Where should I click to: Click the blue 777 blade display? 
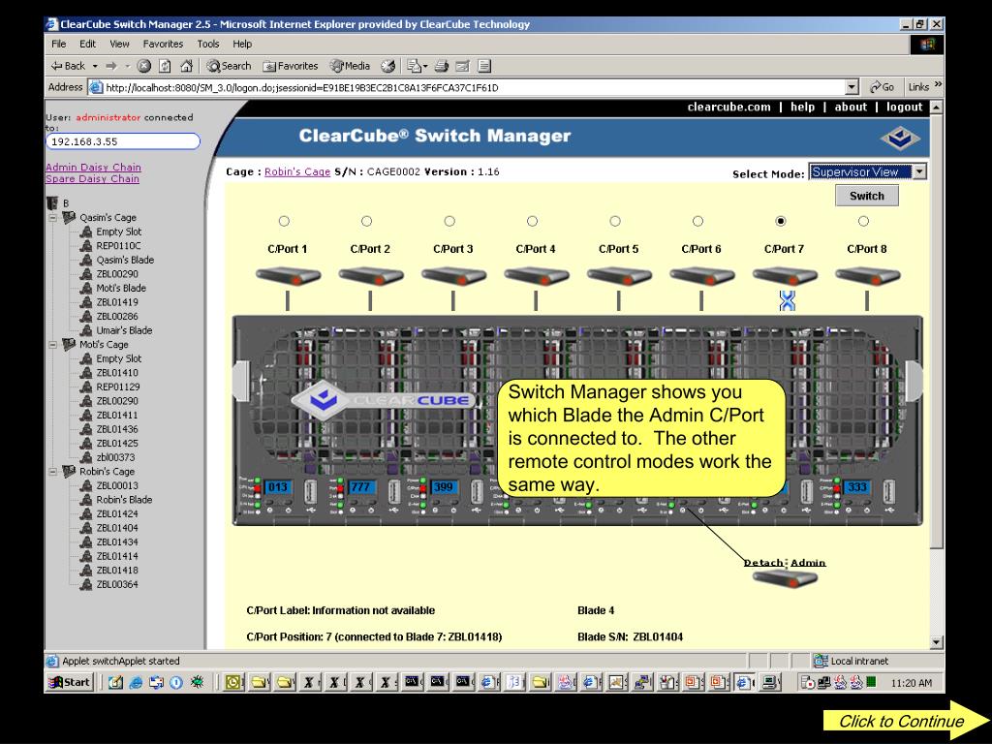pos(360,487)
